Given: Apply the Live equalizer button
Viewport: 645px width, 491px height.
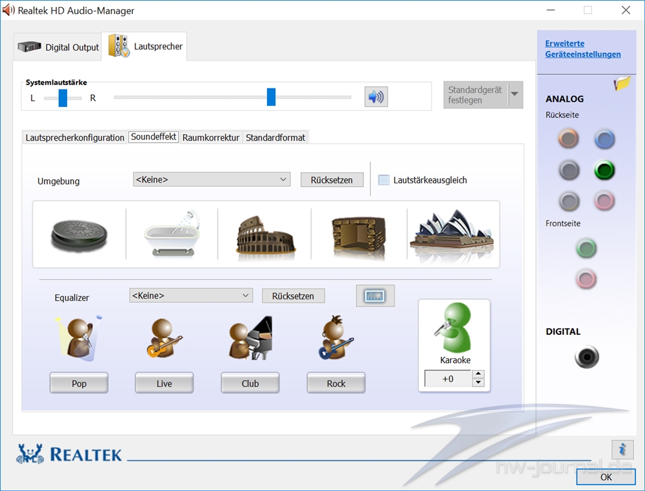Looking at the screenshot, I should (164, 383).
